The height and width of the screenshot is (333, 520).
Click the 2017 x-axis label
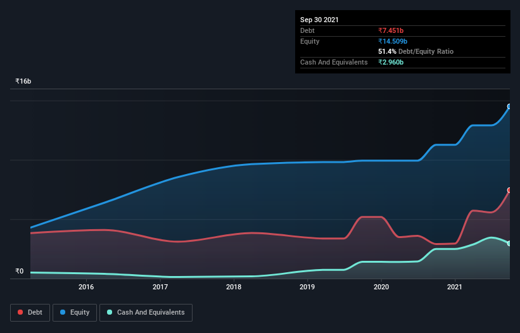(x=160, y=287)
